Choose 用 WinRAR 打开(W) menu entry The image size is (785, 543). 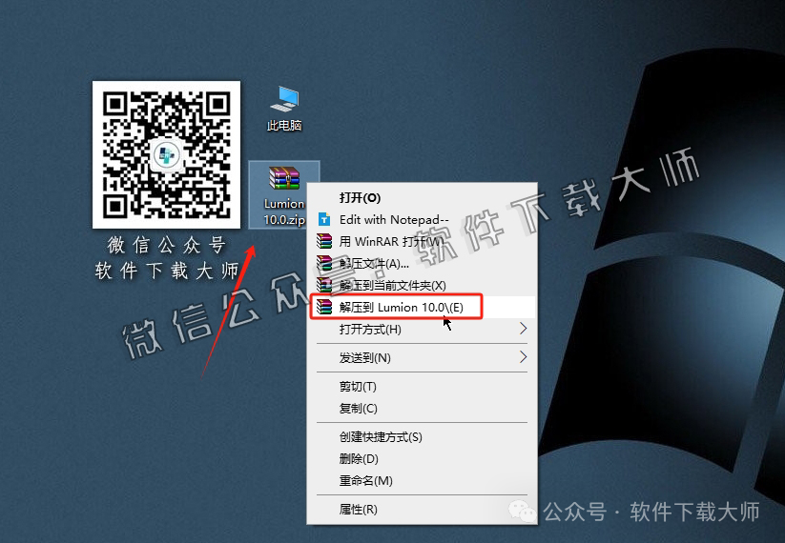click(x=422, y=242)
